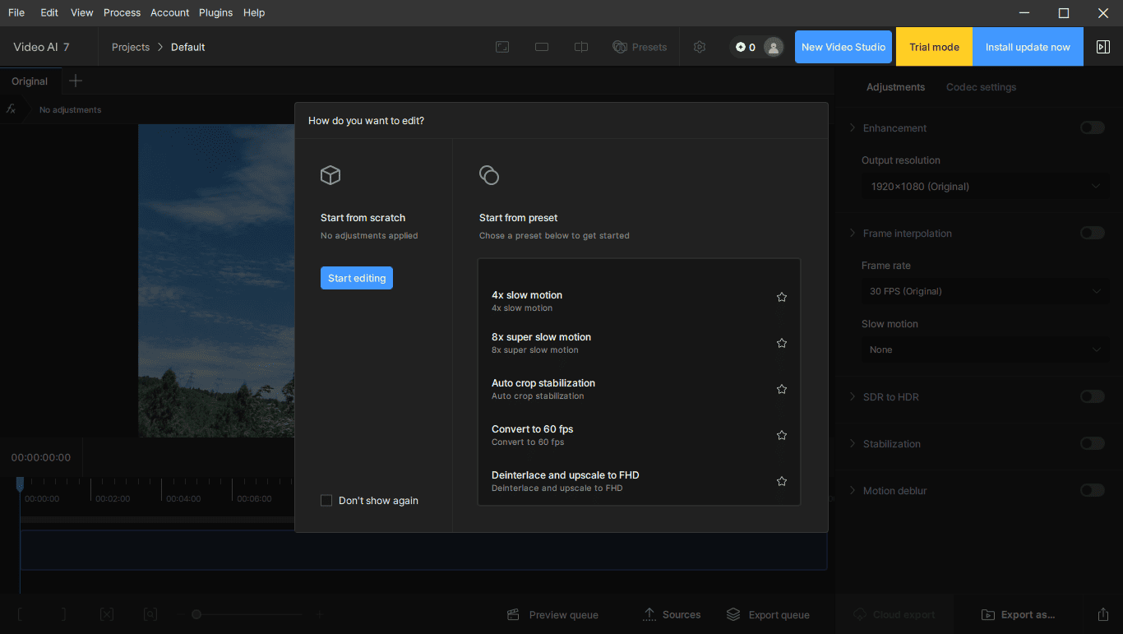Select the fit-to-window view icon
The width and height of the screenshot is (1123, 634).
[502, 47]
